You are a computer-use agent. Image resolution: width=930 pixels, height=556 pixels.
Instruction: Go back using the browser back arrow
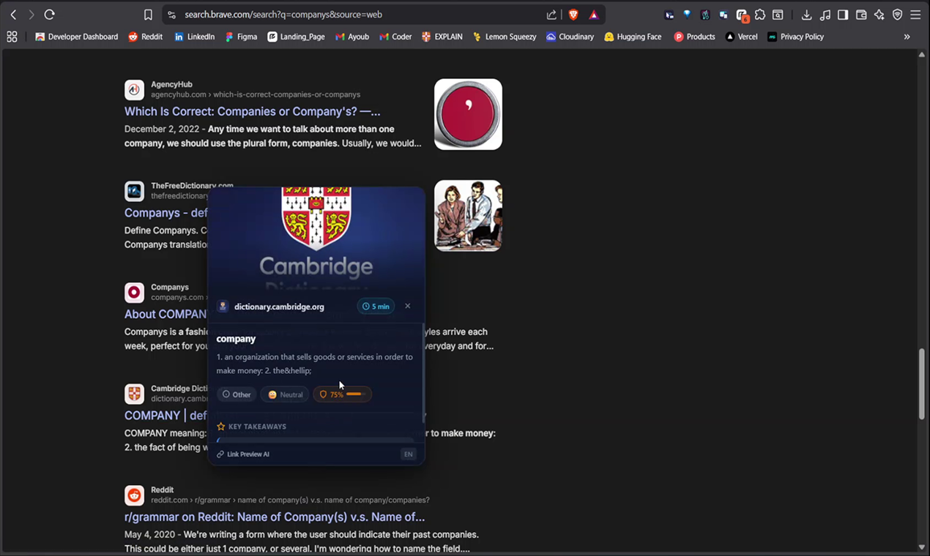coord(13,15)
